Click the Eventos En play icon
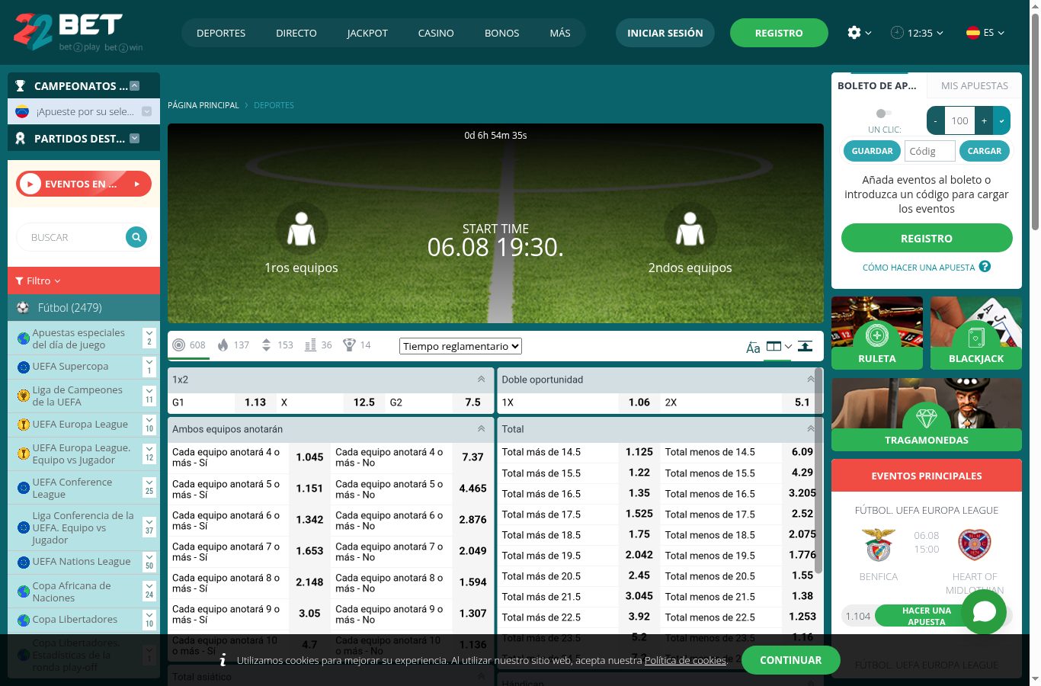1041x686 pixels. point(30,184)
